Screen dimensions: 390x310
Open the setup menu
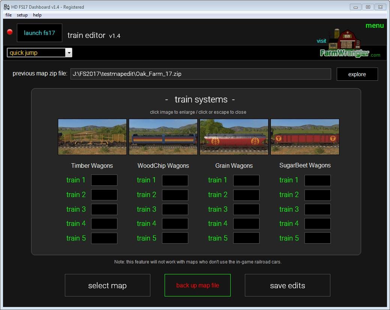[22, 15]
